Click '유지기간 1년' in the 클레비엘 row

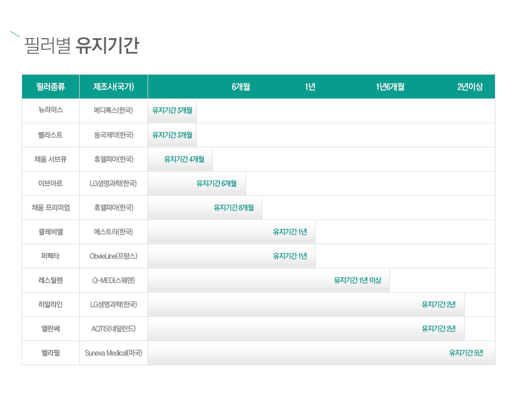pyautogui.click(x=290, y=232)
